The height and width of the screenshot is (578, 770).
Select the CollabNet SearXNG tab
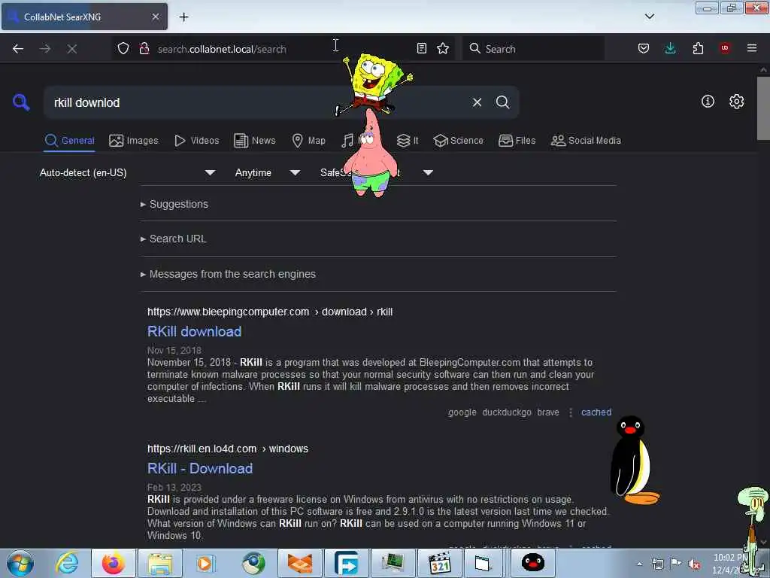[84, 17]
